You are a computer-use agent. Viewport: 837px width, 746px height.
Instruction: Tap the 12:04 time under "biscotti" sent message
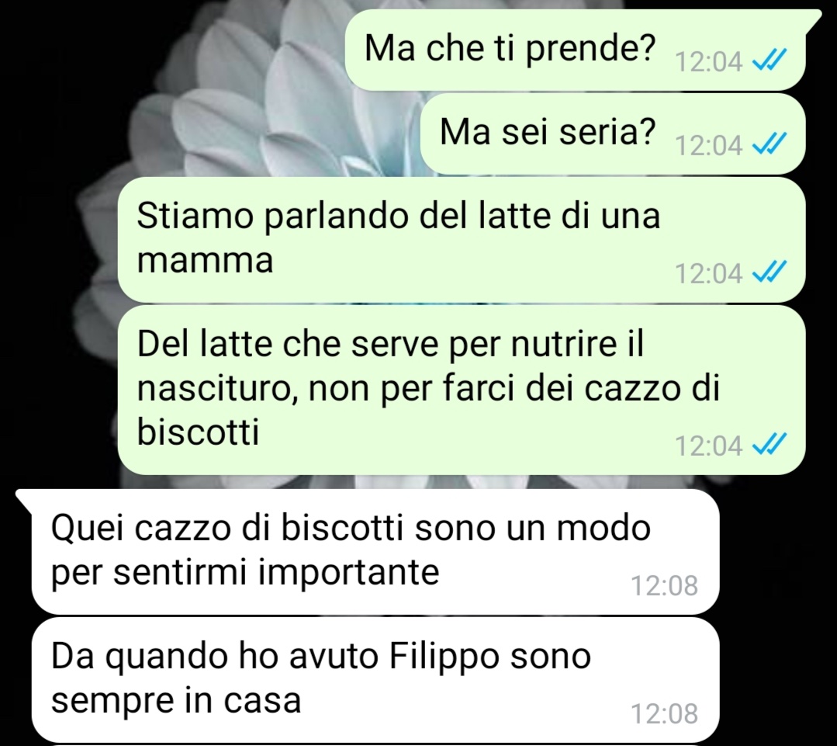pos(709,446)
